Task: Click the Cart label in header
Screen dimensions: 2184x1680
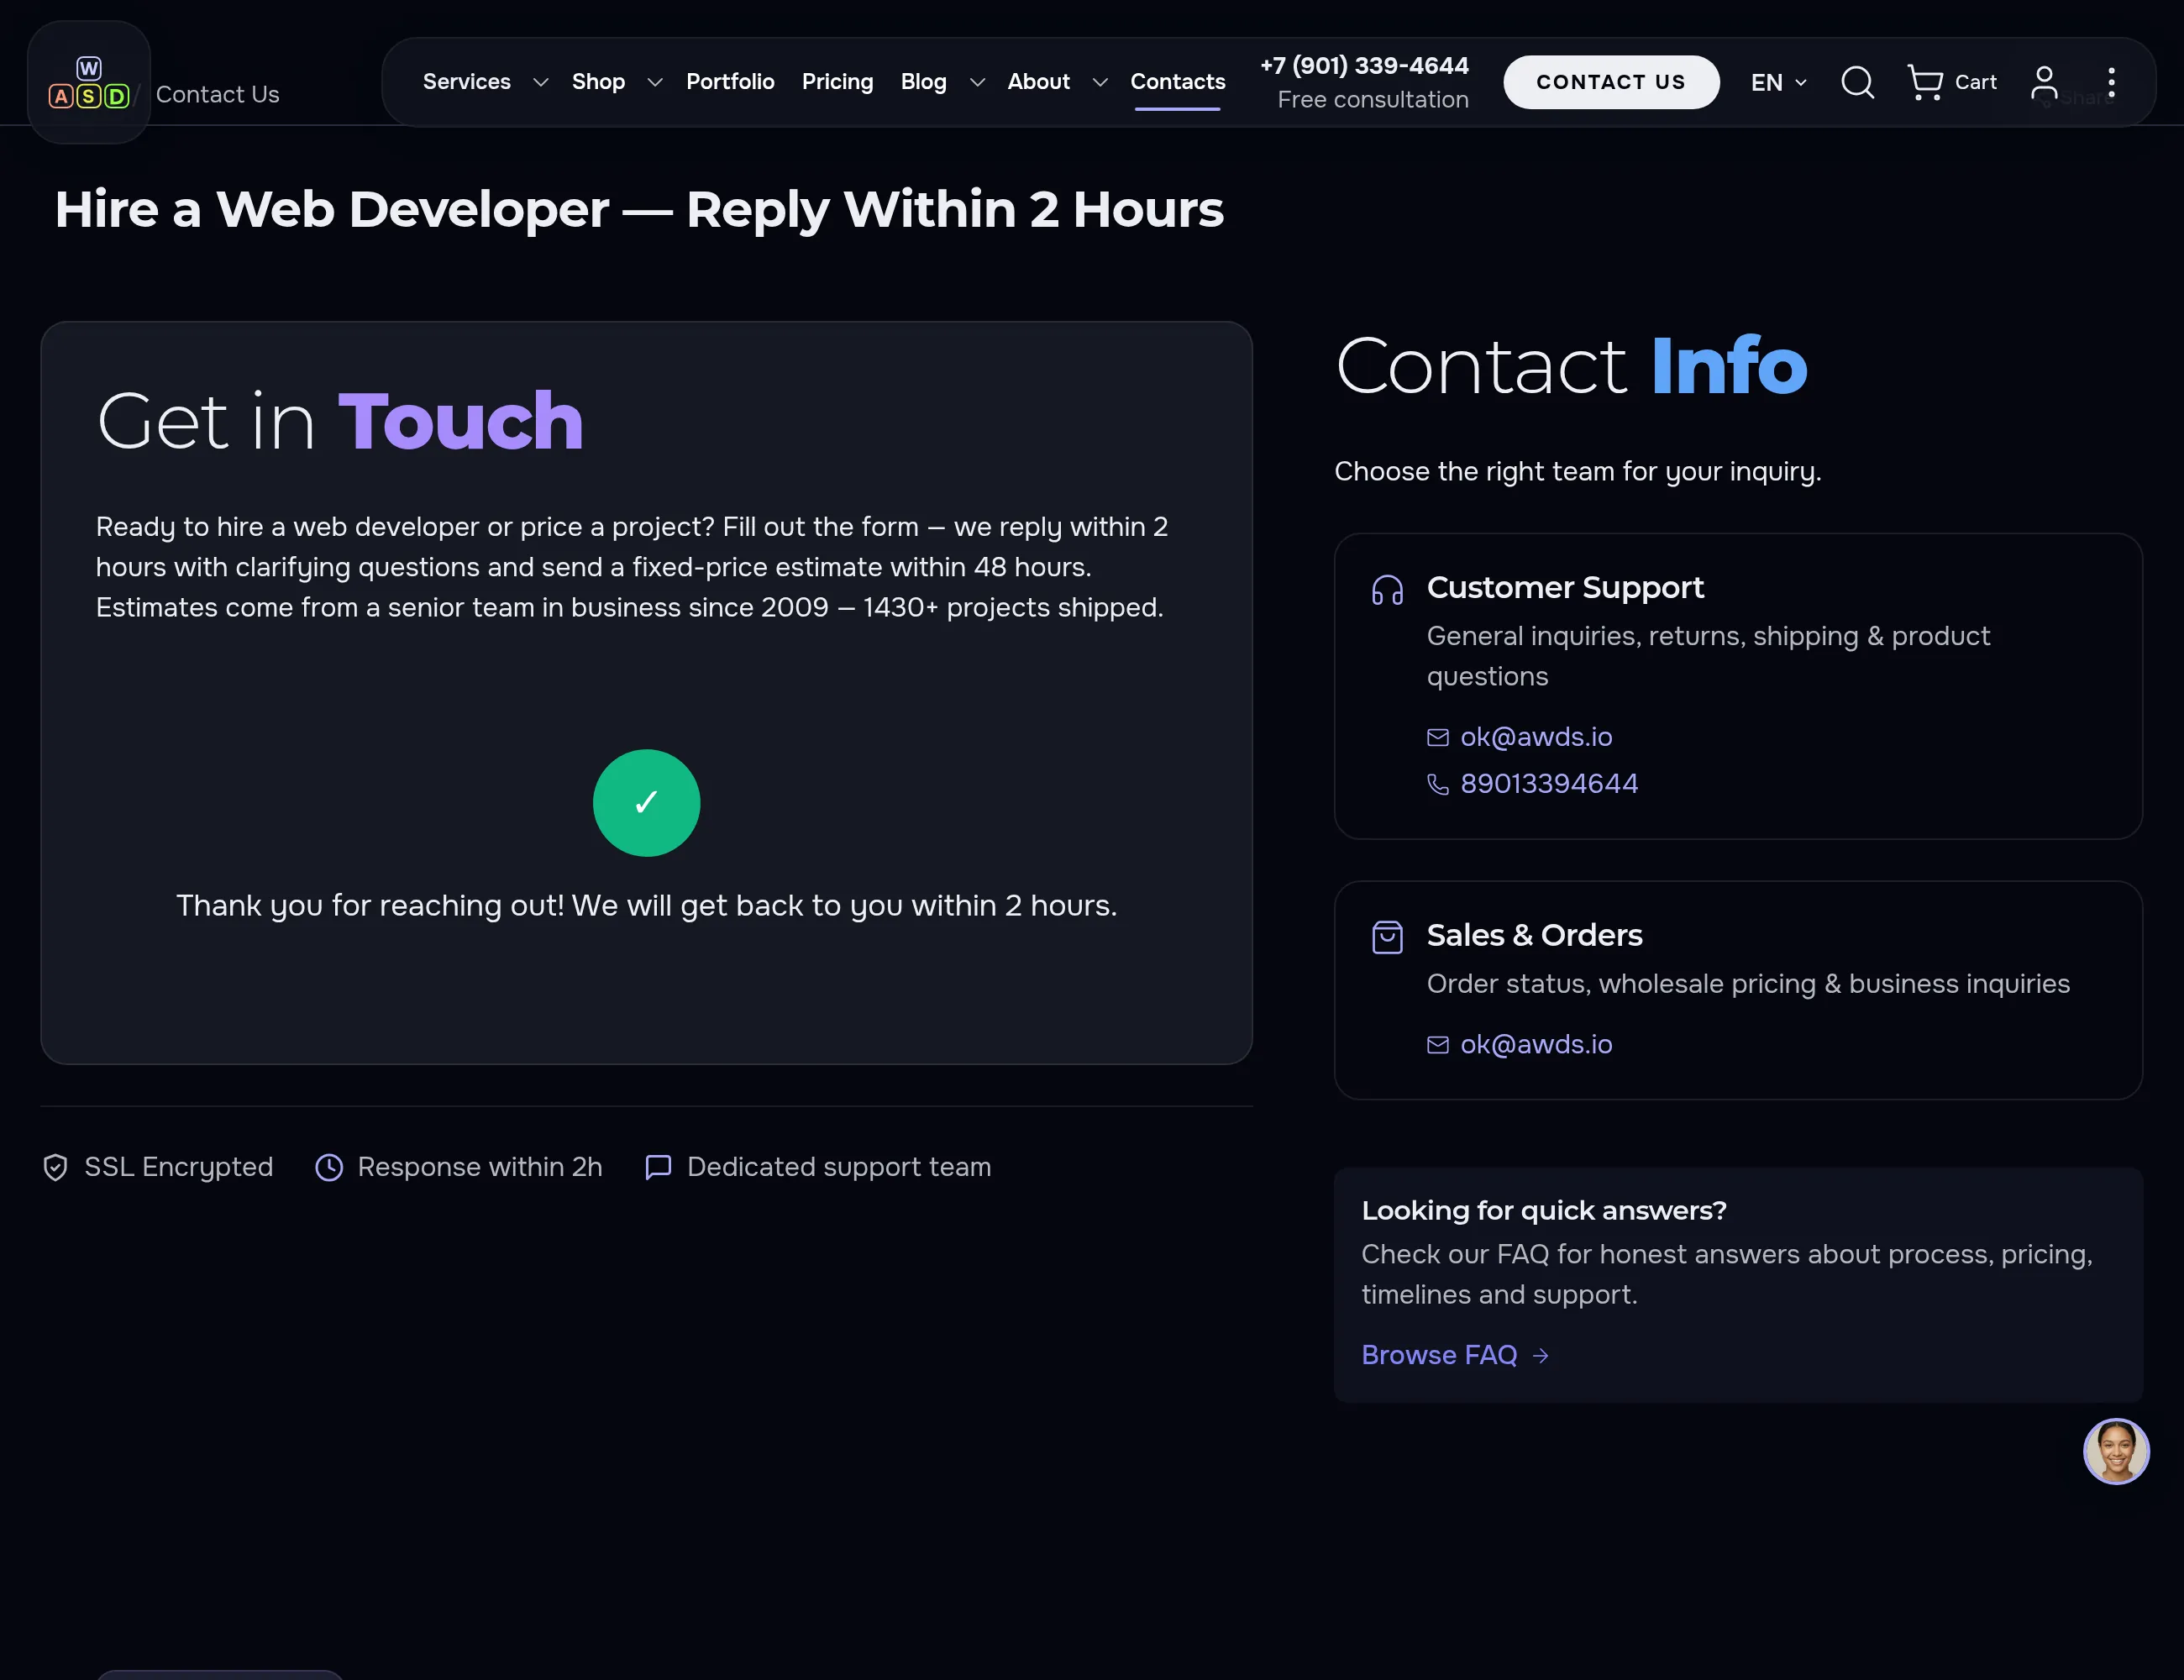Action: pos(1975,82)
